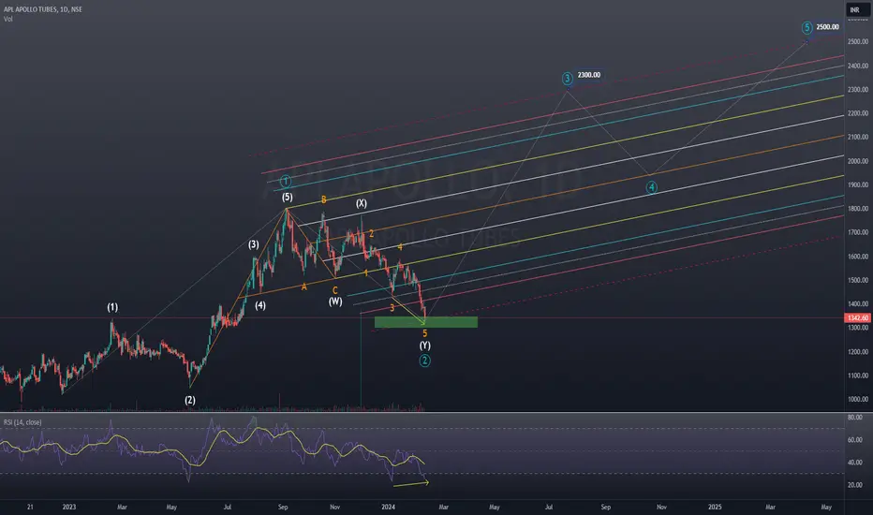This screenshot has height=515, width=873.
Task: Click the 2025 time axis label
Action: tap(715, 508)
